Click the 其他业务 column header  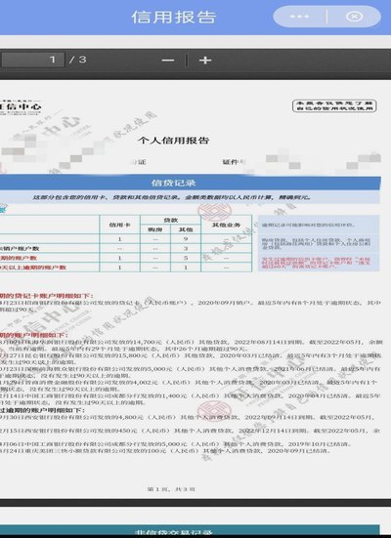[227, 225]
